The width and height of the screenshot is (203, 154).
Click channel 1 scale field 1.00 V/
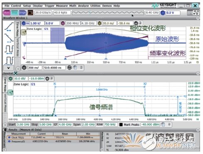click(37, 23)
